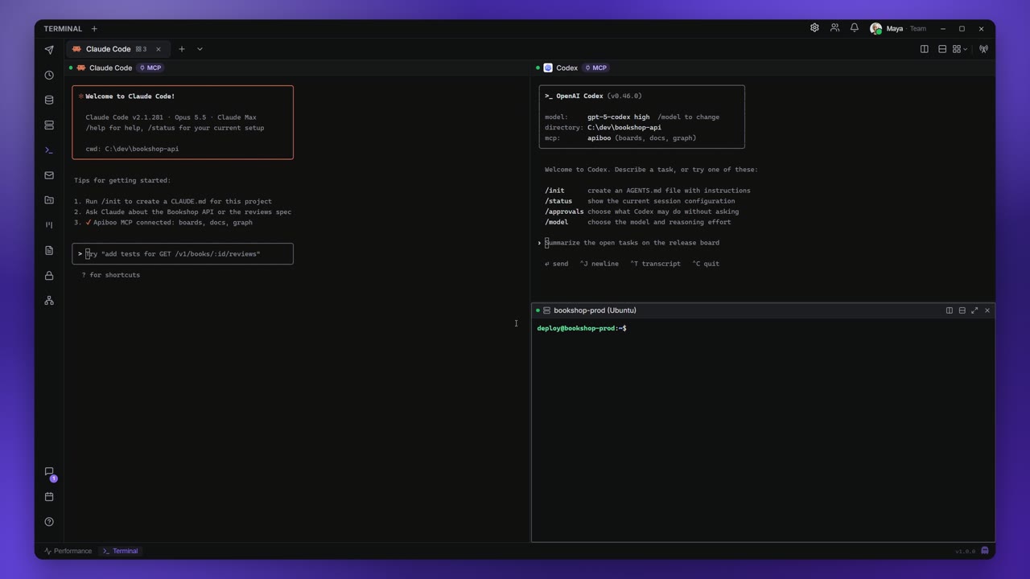Open the grid layout dropdown
Screen dimensions: 1030x579
[x=960, y=49]
